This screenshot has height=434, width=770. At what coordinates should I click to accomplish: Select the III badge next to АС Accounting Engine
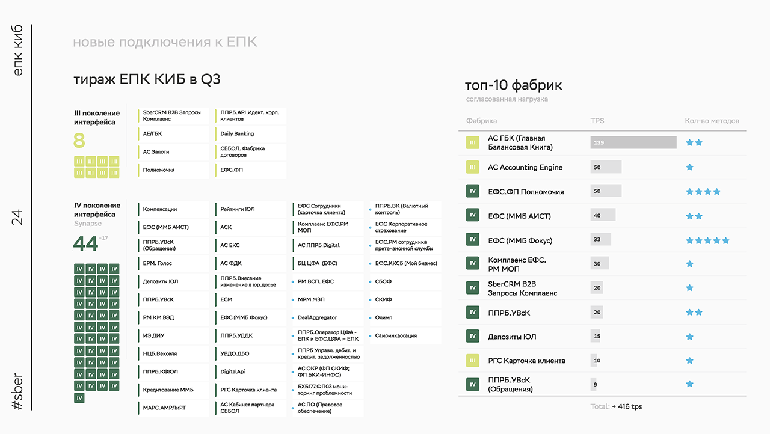click(x=473, y=167)
